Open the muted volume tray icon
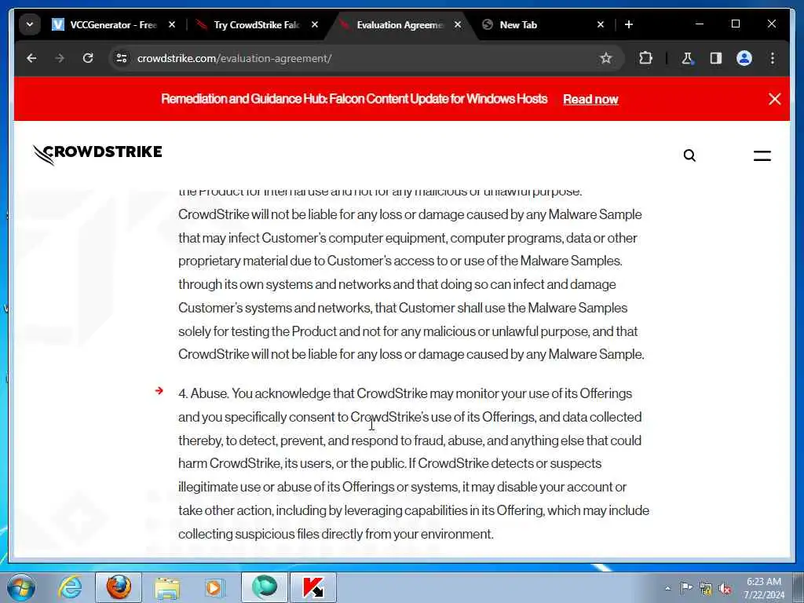This screenshot has width=804, height=603. pos(725,589)
